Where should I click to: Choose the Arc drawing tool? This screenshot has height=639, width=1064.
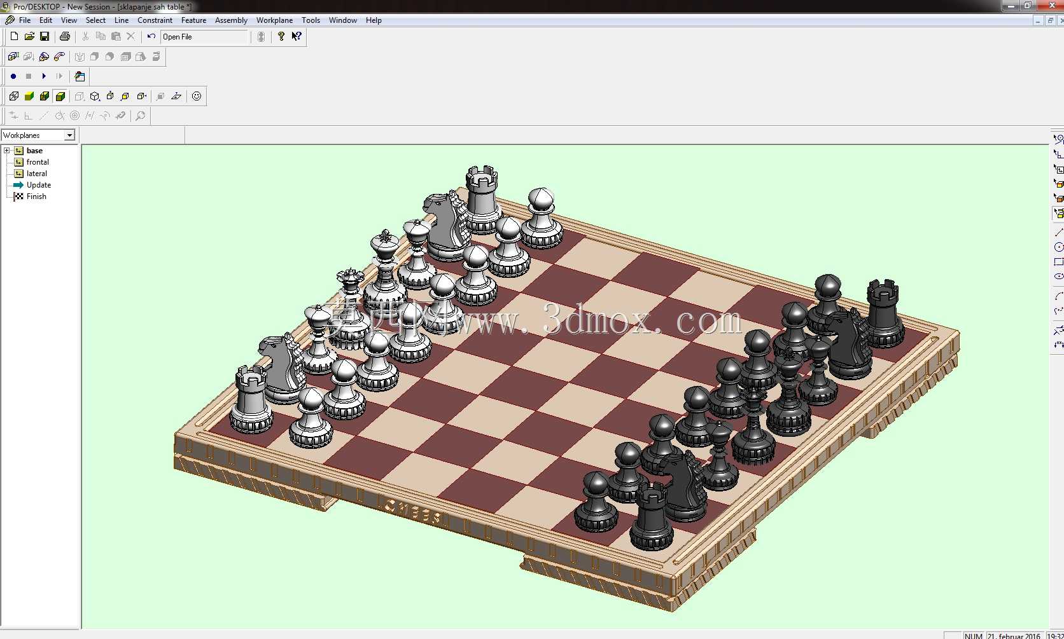[x=1058, y=296]
